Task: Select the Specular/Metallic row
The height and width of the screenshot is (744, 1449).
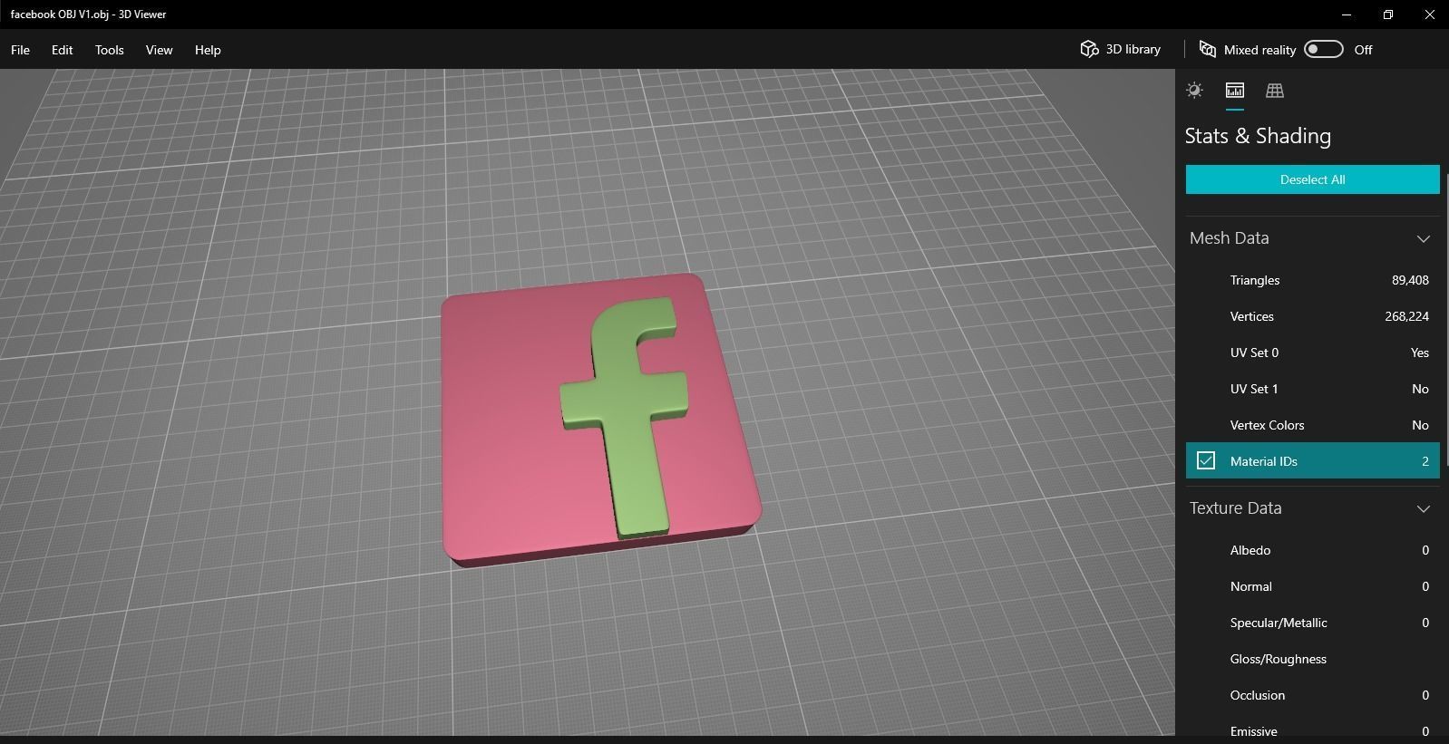Action: point(1312,623)
